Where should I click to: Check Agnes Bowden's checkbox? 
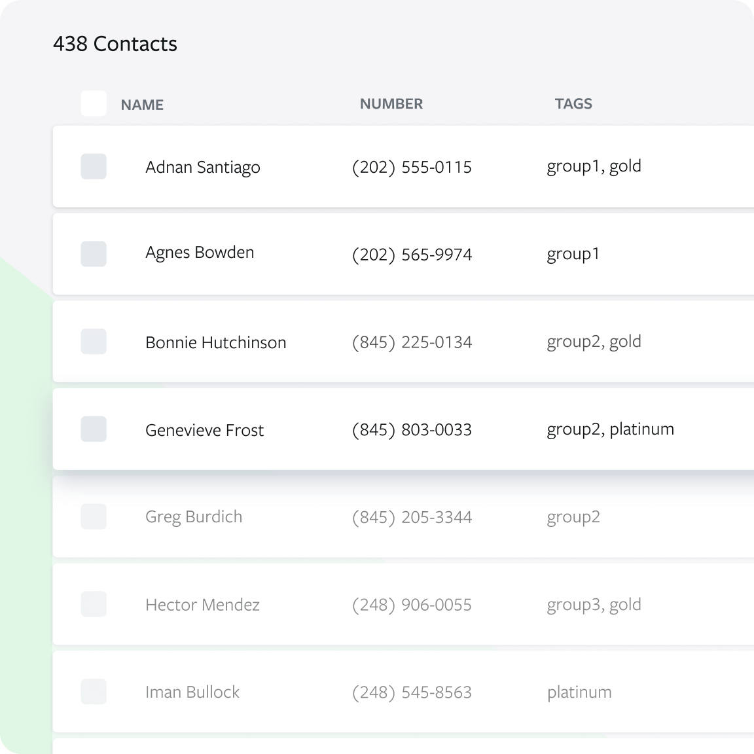pos(93,254)
